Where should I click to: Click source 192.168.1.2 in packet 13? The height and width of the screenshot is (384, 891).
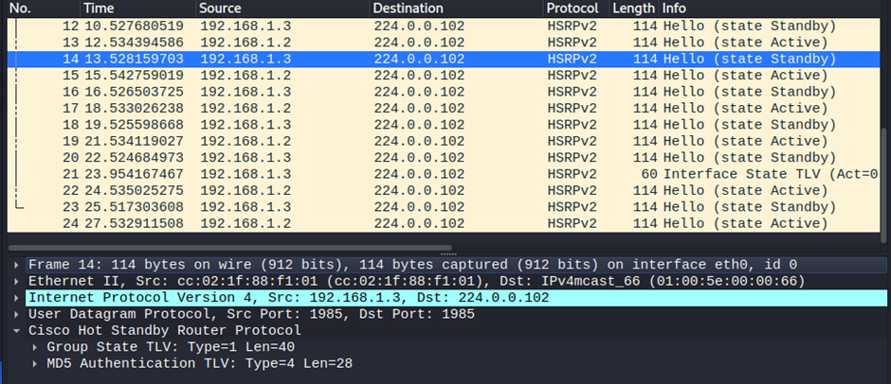245,43
